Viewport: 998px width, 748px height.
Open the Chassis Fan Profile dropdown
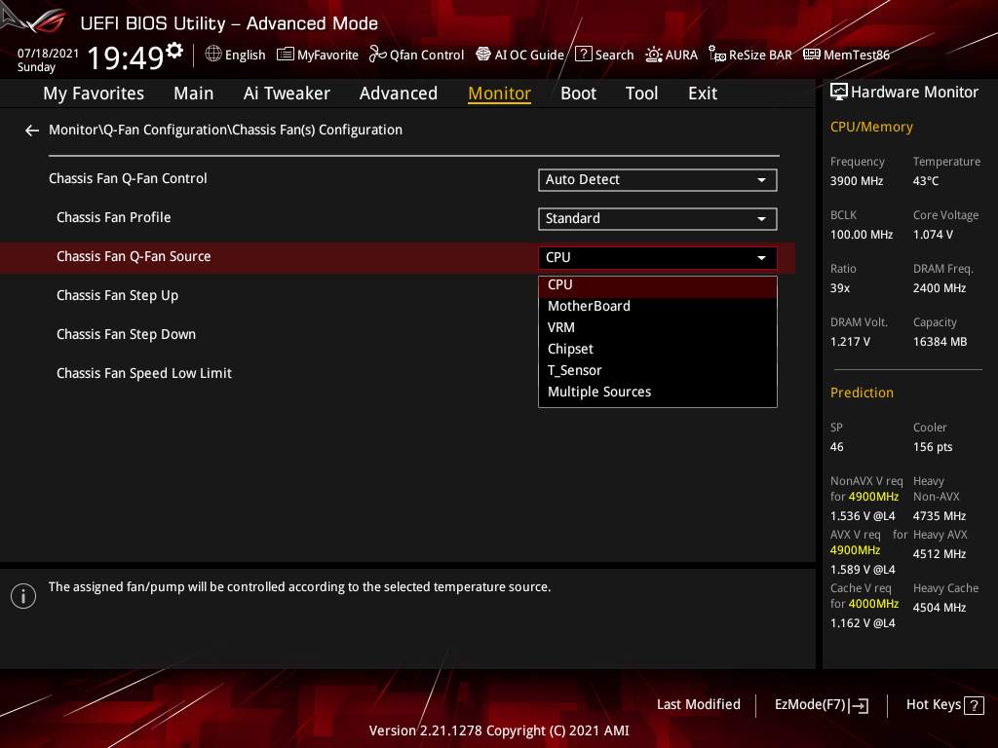pyautogui.click(x=657, y=218)
